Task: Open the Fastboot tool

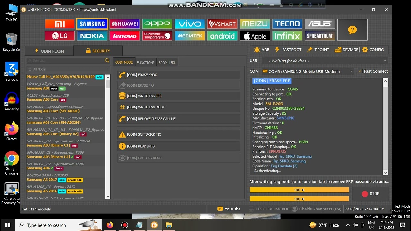Action: (x=288, y=50)
